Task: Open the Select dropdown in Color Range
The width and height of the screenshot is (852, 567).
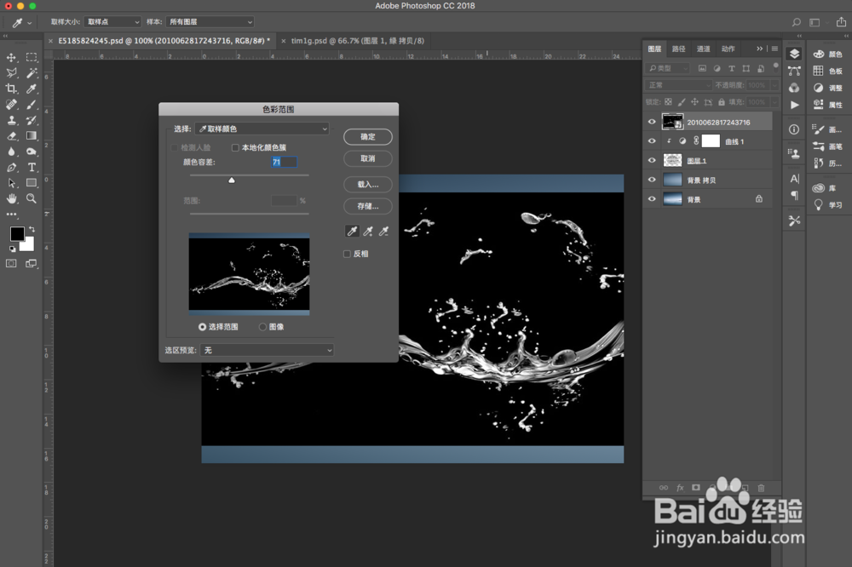Action: click(x=262, y=129)
